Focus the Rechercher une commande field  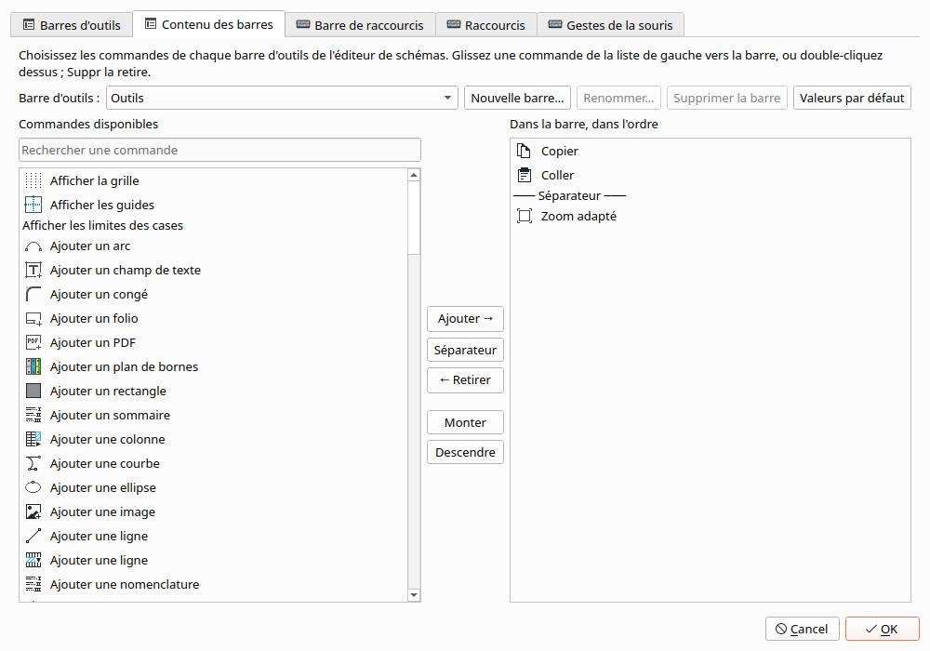tap(219, 150)
